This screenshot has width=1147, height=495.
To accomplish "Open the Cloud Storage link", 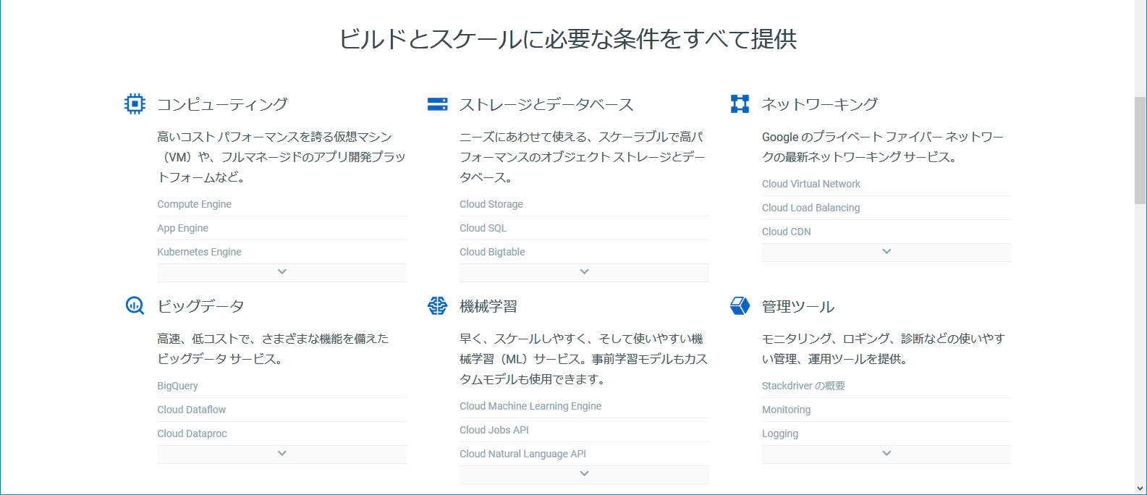I will point(491,204).
